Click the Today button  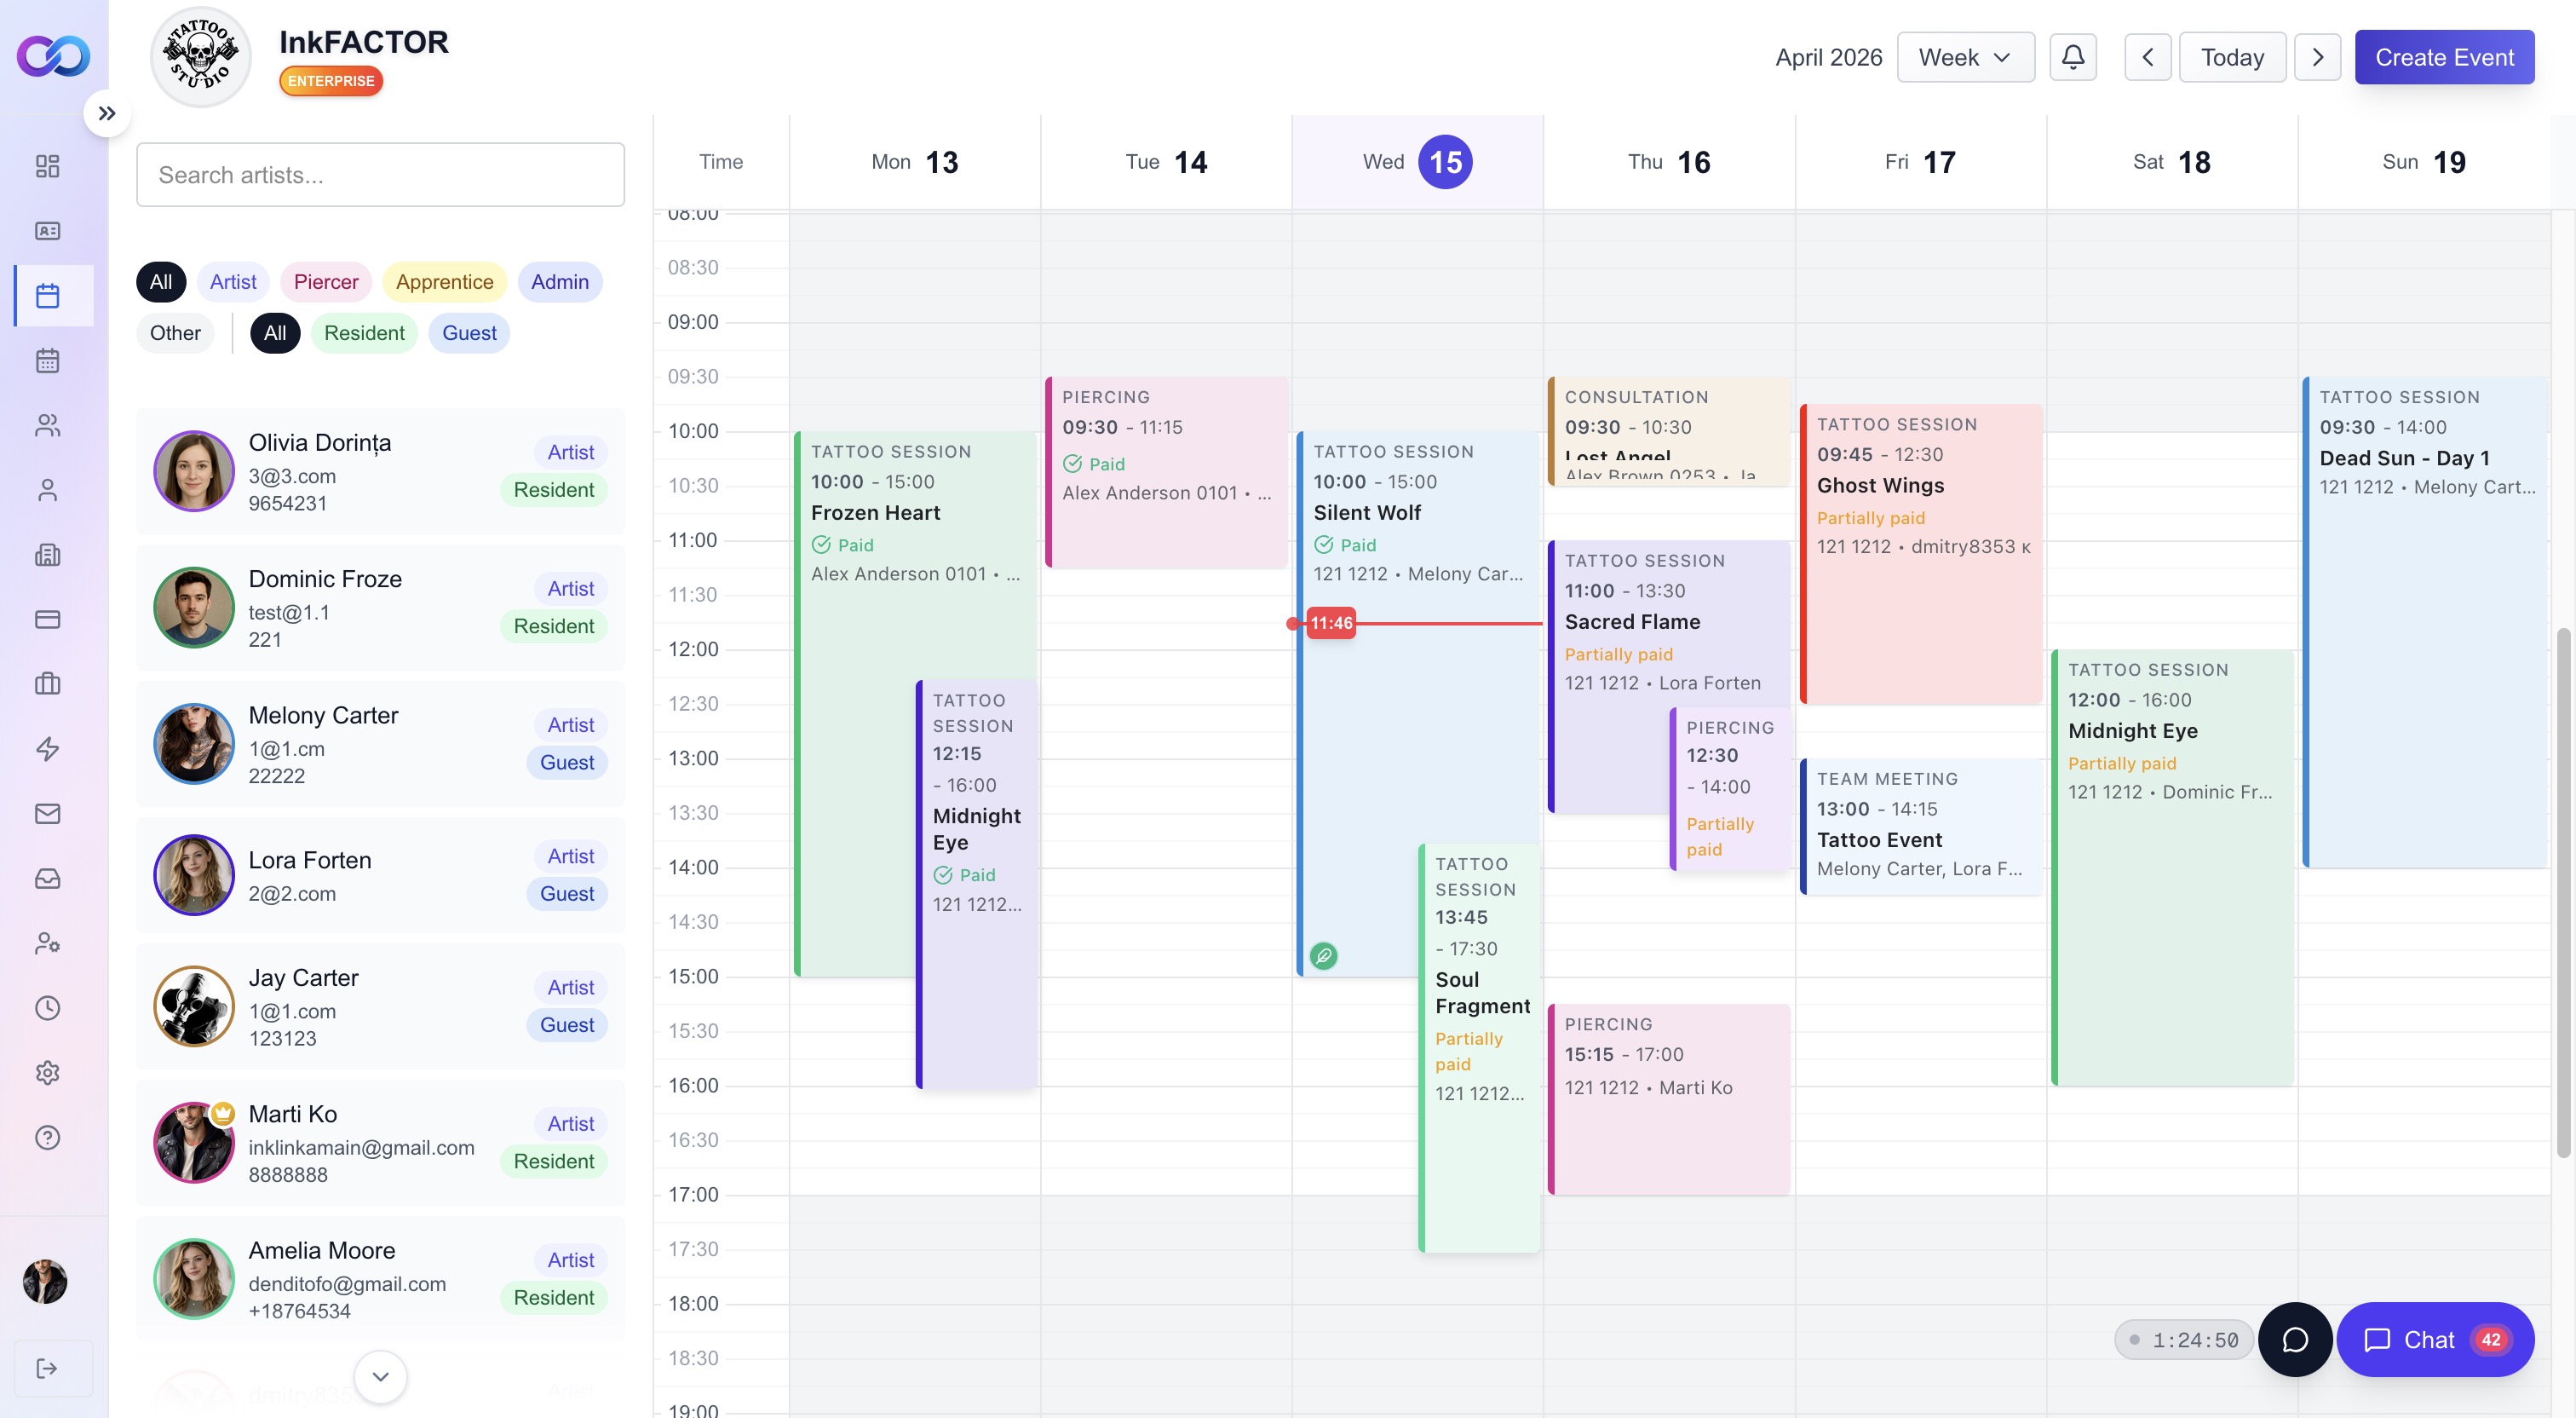tap(2233, 57)
